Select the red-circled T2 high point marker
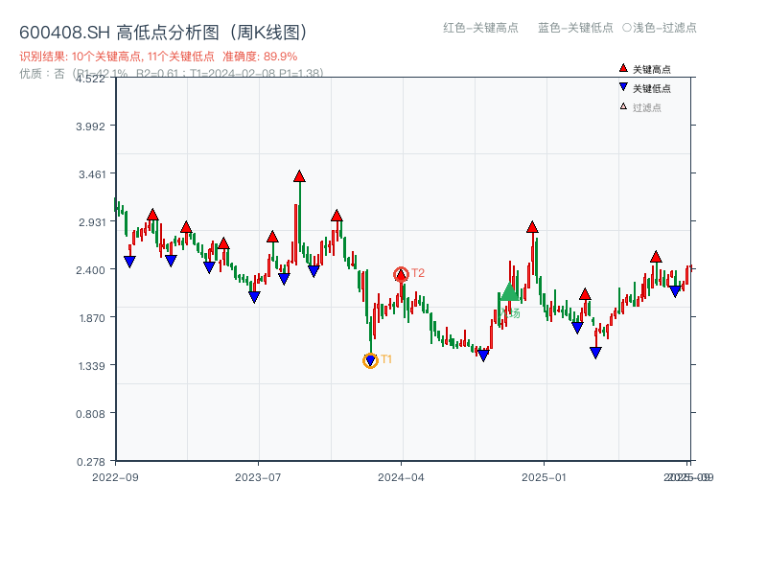 pos(401,275)
